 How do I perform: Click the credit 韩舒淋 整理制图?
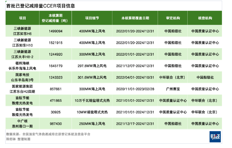point(18,139)
